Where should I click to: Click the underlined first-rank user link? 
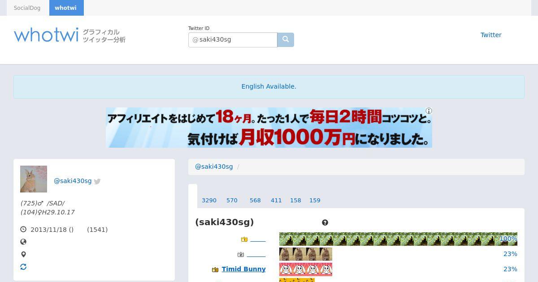(x=258, y=239)
